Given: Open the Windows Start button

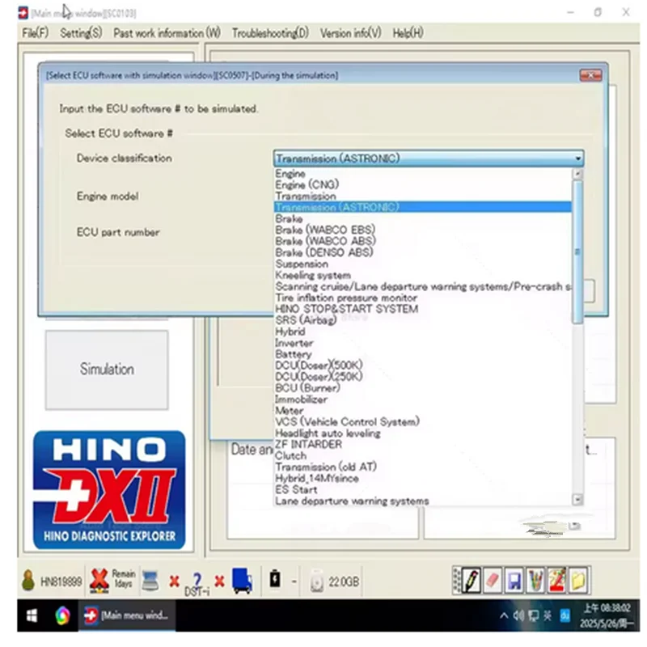Looking at the screenshot, I should pyautogui.click(x=32, y=615).
